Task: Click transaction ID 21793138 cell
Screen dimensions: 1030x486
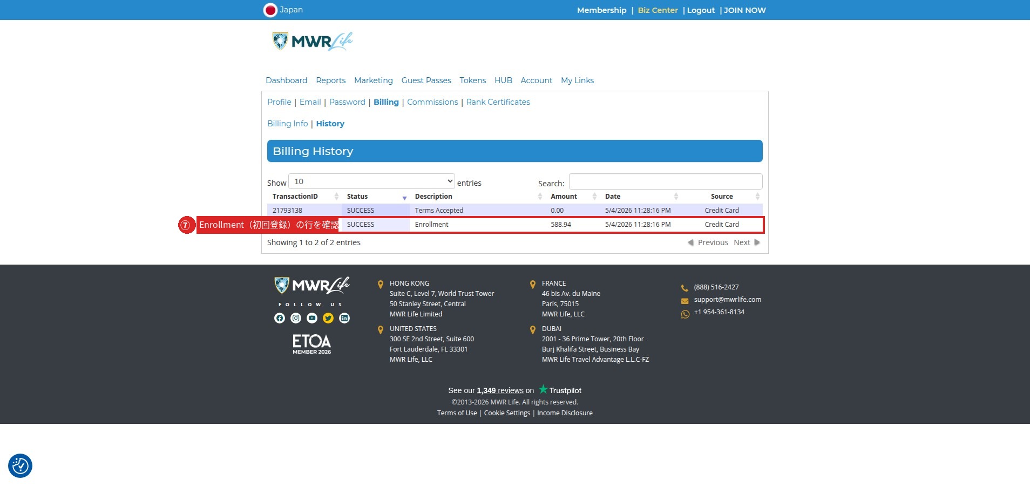Action: (304, 211)
